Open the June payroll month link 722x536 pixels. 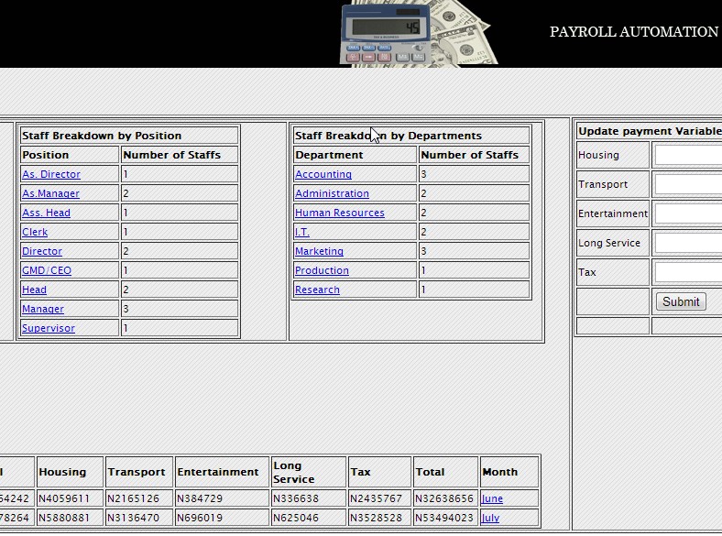coord(492,498)
